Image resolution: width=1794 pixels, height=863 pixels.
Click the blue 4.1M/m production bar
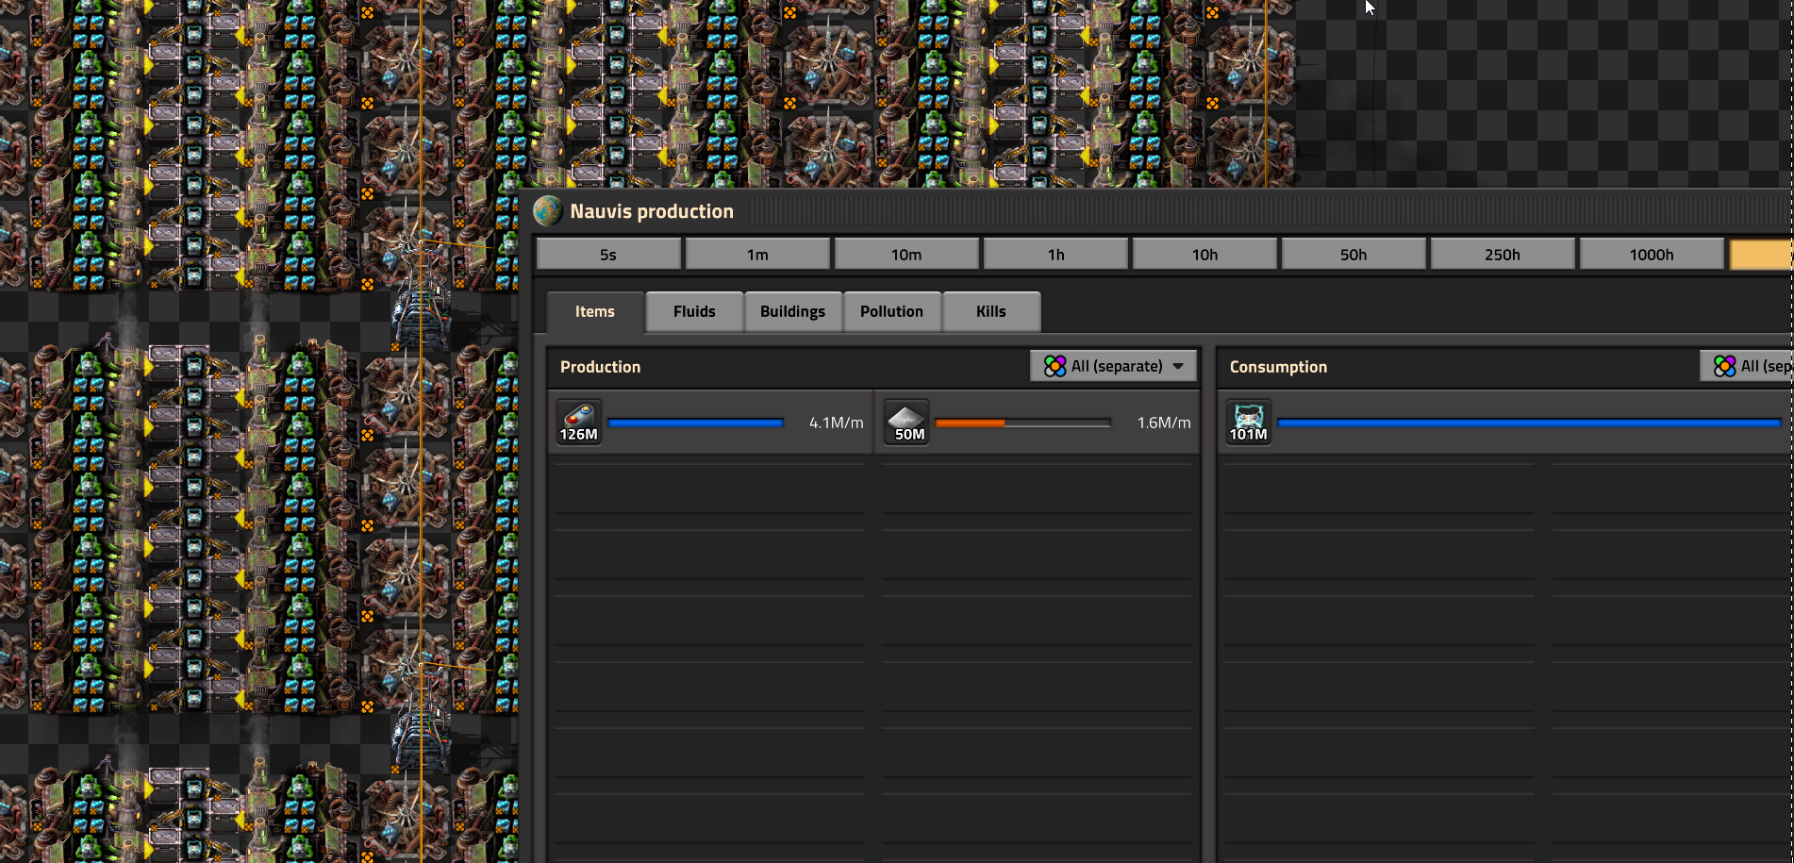tap(696, 423)
